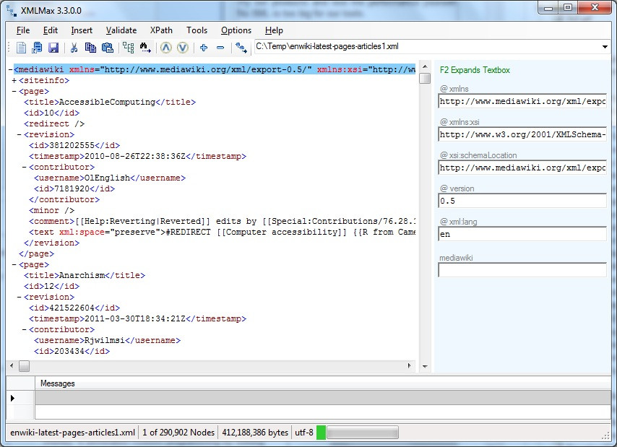Image resolution: width=617 pixels, height=447 pixels.
Task: Open the File menu
Action: [23, 30]
